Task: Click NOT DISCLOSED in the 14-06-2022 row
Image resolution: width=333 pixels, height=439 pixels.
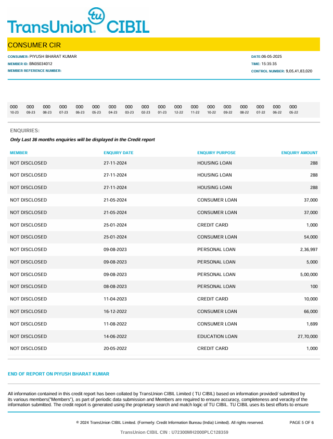Action: pyautogui.click(x=28, y=336)
